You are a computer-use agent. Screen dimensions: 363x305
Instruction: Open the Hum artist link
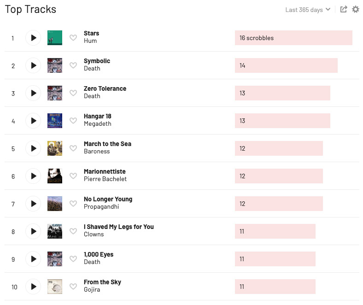90,41
